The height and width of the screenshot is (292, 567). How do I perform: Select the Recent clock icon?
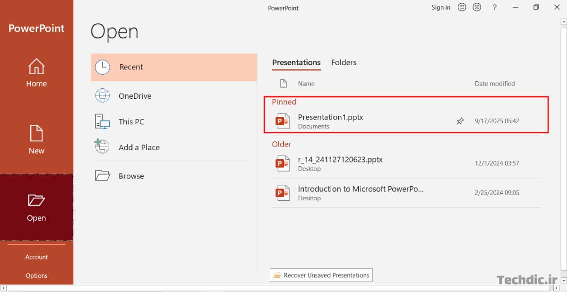pyautogui.click(x=103, y=67)
